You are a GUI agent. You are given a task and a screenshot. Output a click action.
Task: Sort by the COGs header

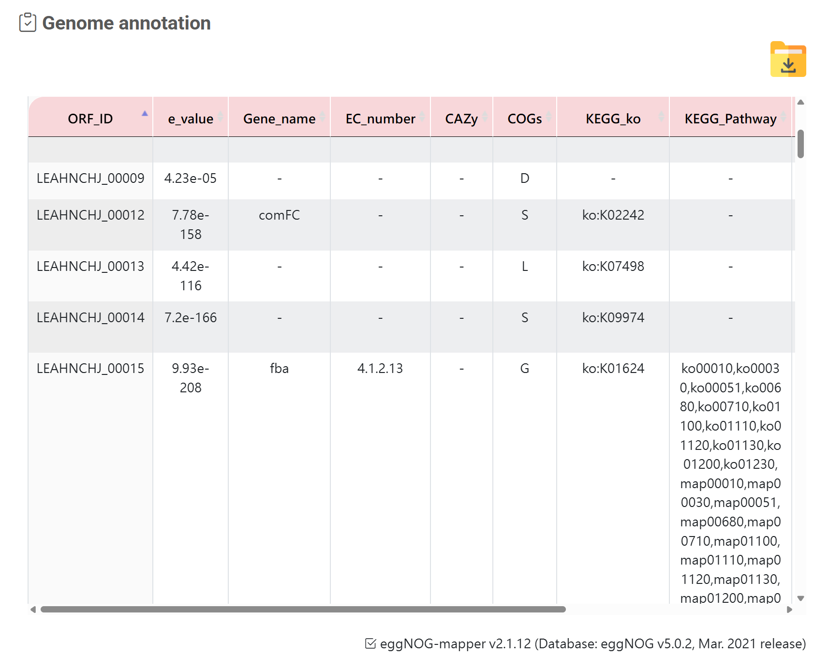524,119
